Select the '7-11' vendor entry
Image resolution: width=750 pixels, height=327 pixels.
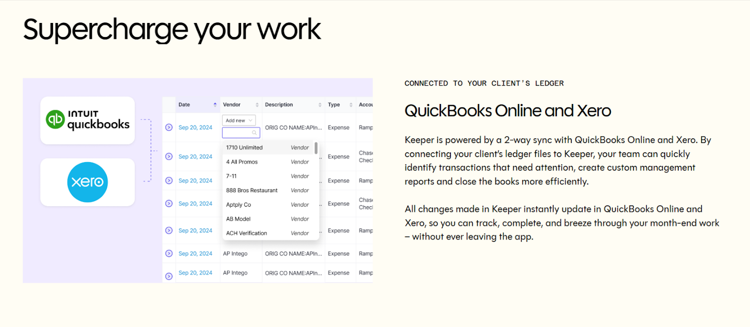(232, 176)
